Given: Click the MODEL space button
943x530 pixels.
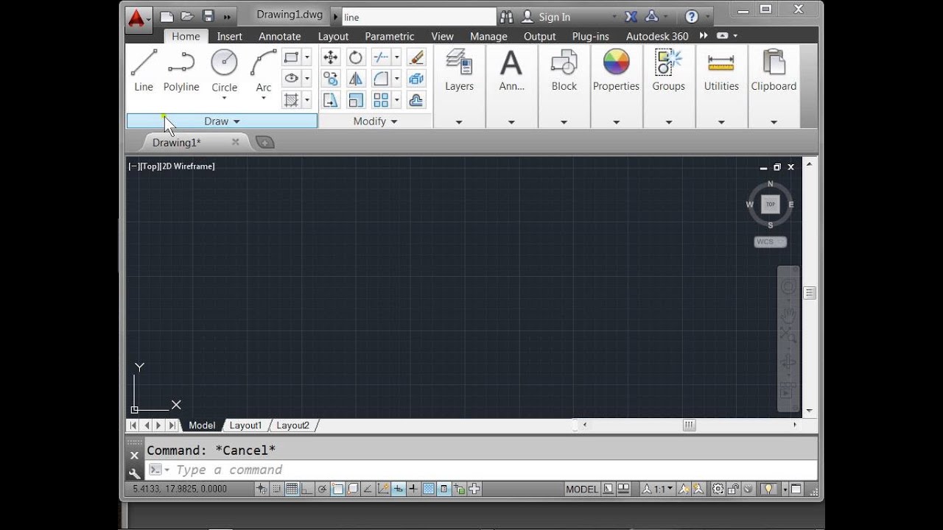Looking at the screenshot, I should (582, 489).
